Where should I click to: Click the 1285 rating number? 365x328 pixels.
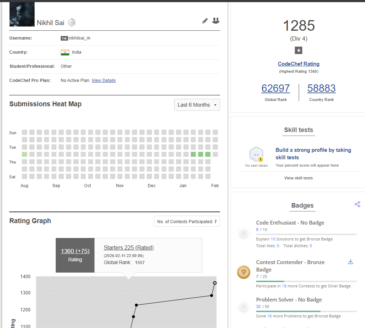click(x=299, y=25)
